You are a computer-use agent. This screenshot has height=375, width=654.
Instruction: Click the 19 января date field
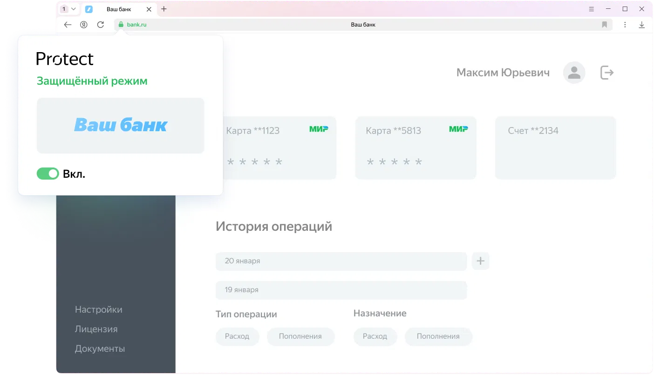point(341,290)
